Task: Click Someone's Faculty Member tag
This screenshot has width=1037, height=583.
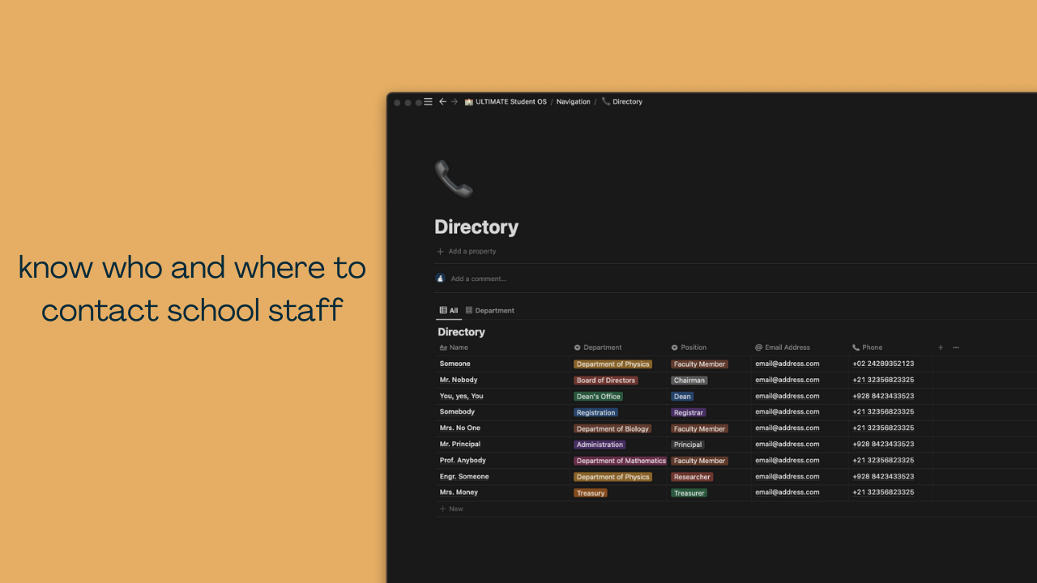Action: coord(700,364)
